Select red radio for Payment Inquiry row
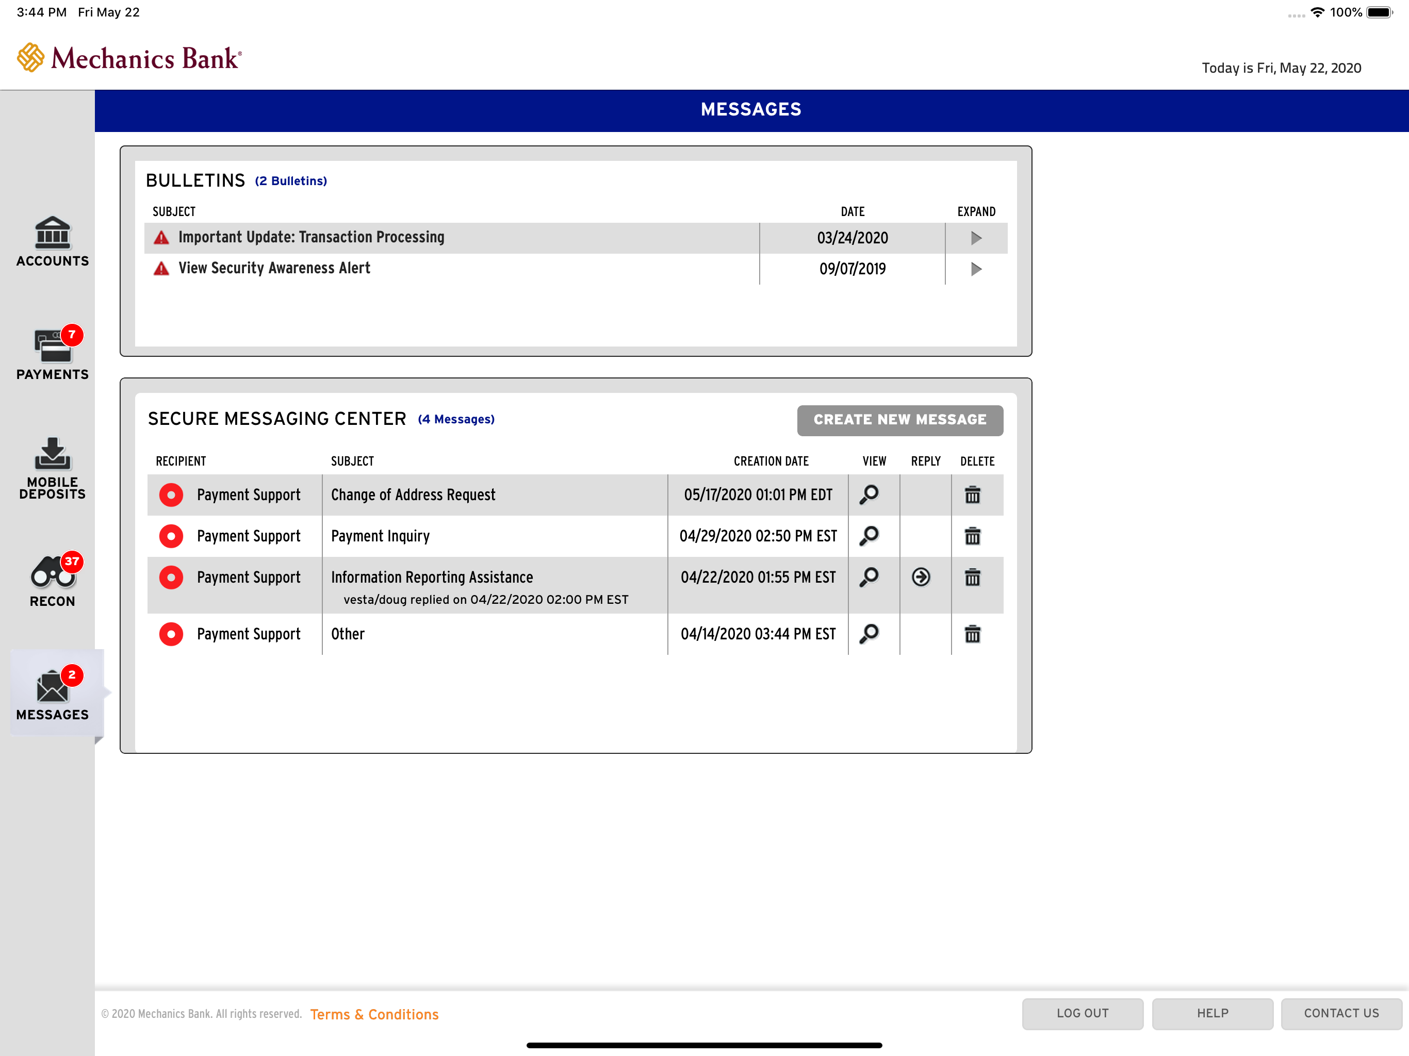1409x1056 pixels. click(171, 536)
